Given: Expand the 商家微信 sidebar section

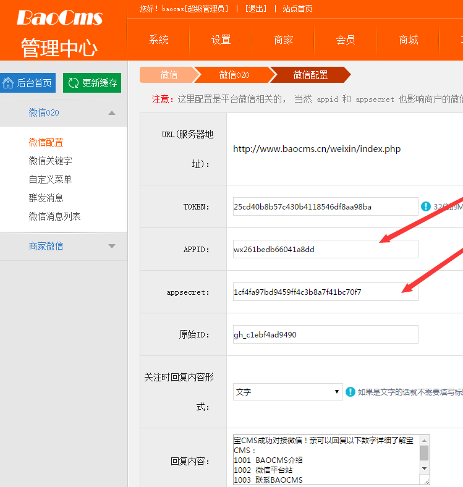Looking at the screenshot, I should pos(112,247).
